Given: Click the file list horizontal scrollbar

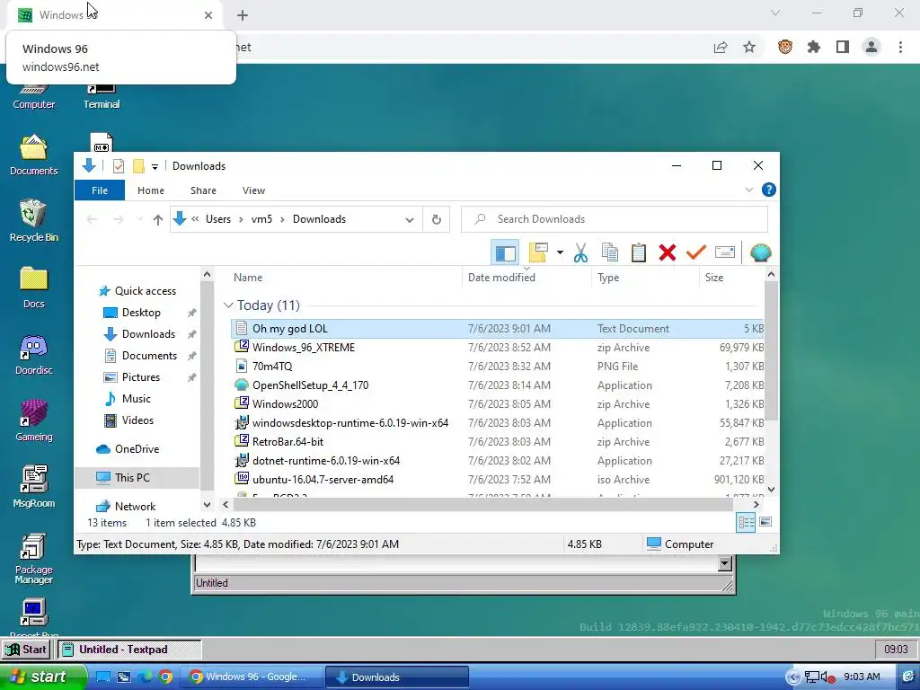Looking at the screenshot, I should [482, 504].
